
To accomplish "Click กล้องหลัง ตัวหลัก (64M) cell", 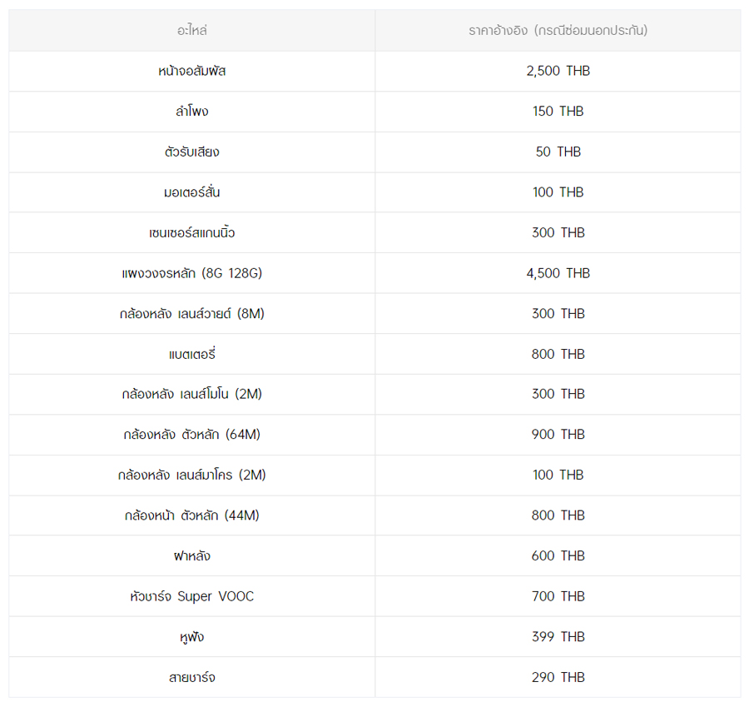I will 191,435.
